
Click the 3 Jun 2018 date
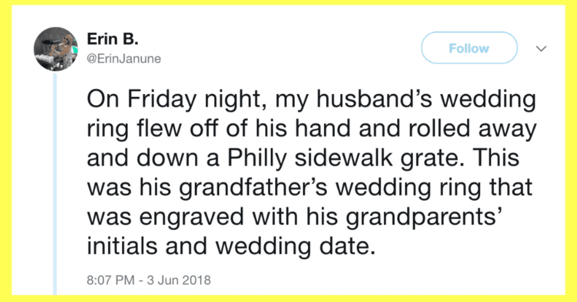click(x=179, y=280)
